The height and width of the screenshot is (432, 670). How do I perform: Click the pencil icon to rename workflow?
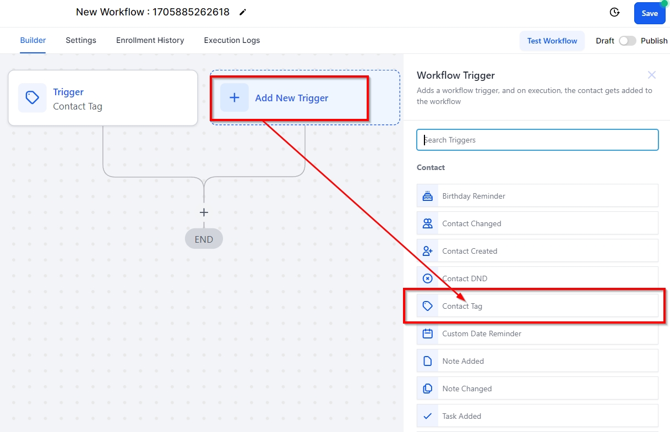(243, 12)
